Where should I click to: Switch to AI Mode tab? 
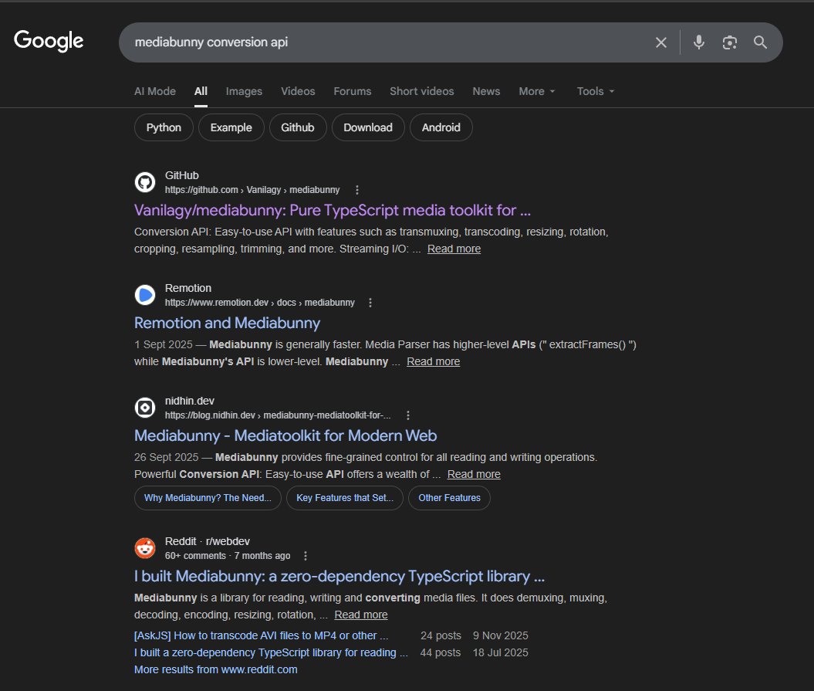point(155,91)
